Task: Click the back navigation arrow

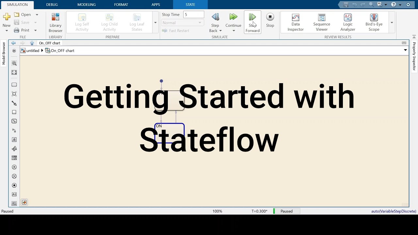Action: 13,43
